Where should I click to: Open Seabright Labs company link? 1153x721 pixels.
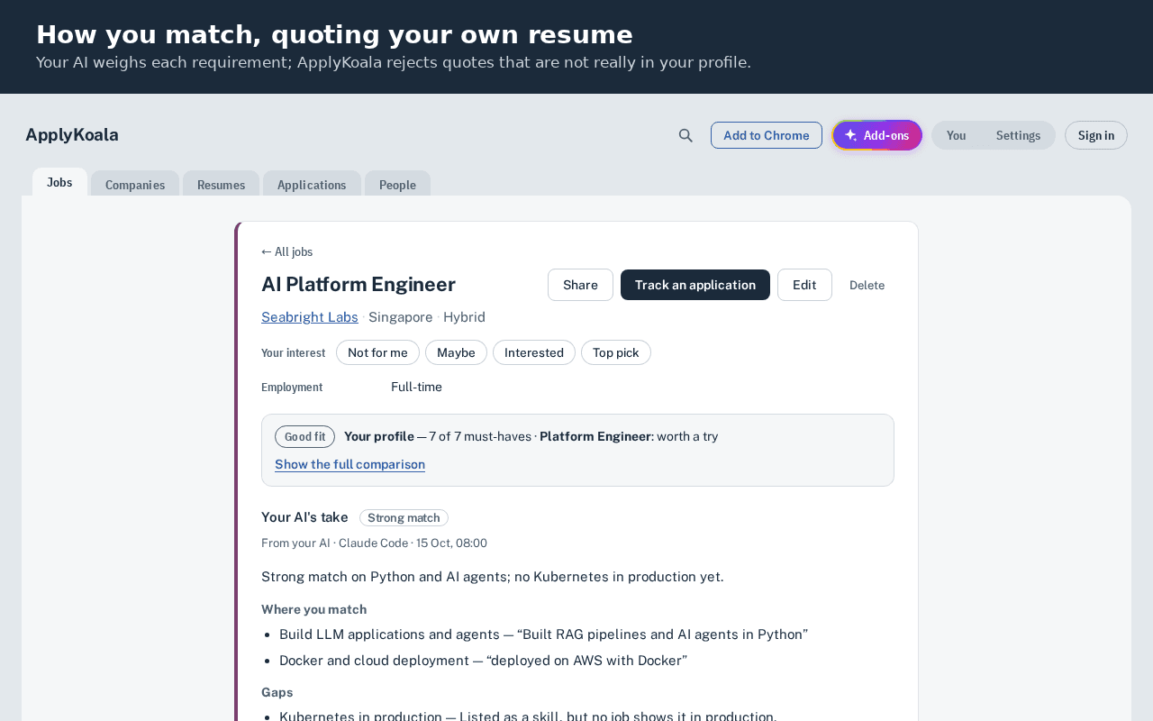pyautogui.click(x=310, y=317)
